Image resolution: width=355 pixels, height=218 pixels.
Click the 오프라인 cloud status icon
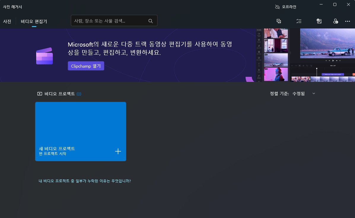[277, 7]
